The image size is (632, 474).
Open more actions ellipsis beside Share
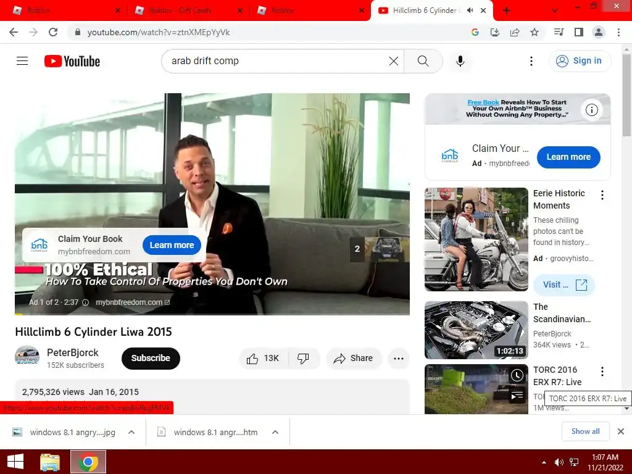[x=399, y=359]
